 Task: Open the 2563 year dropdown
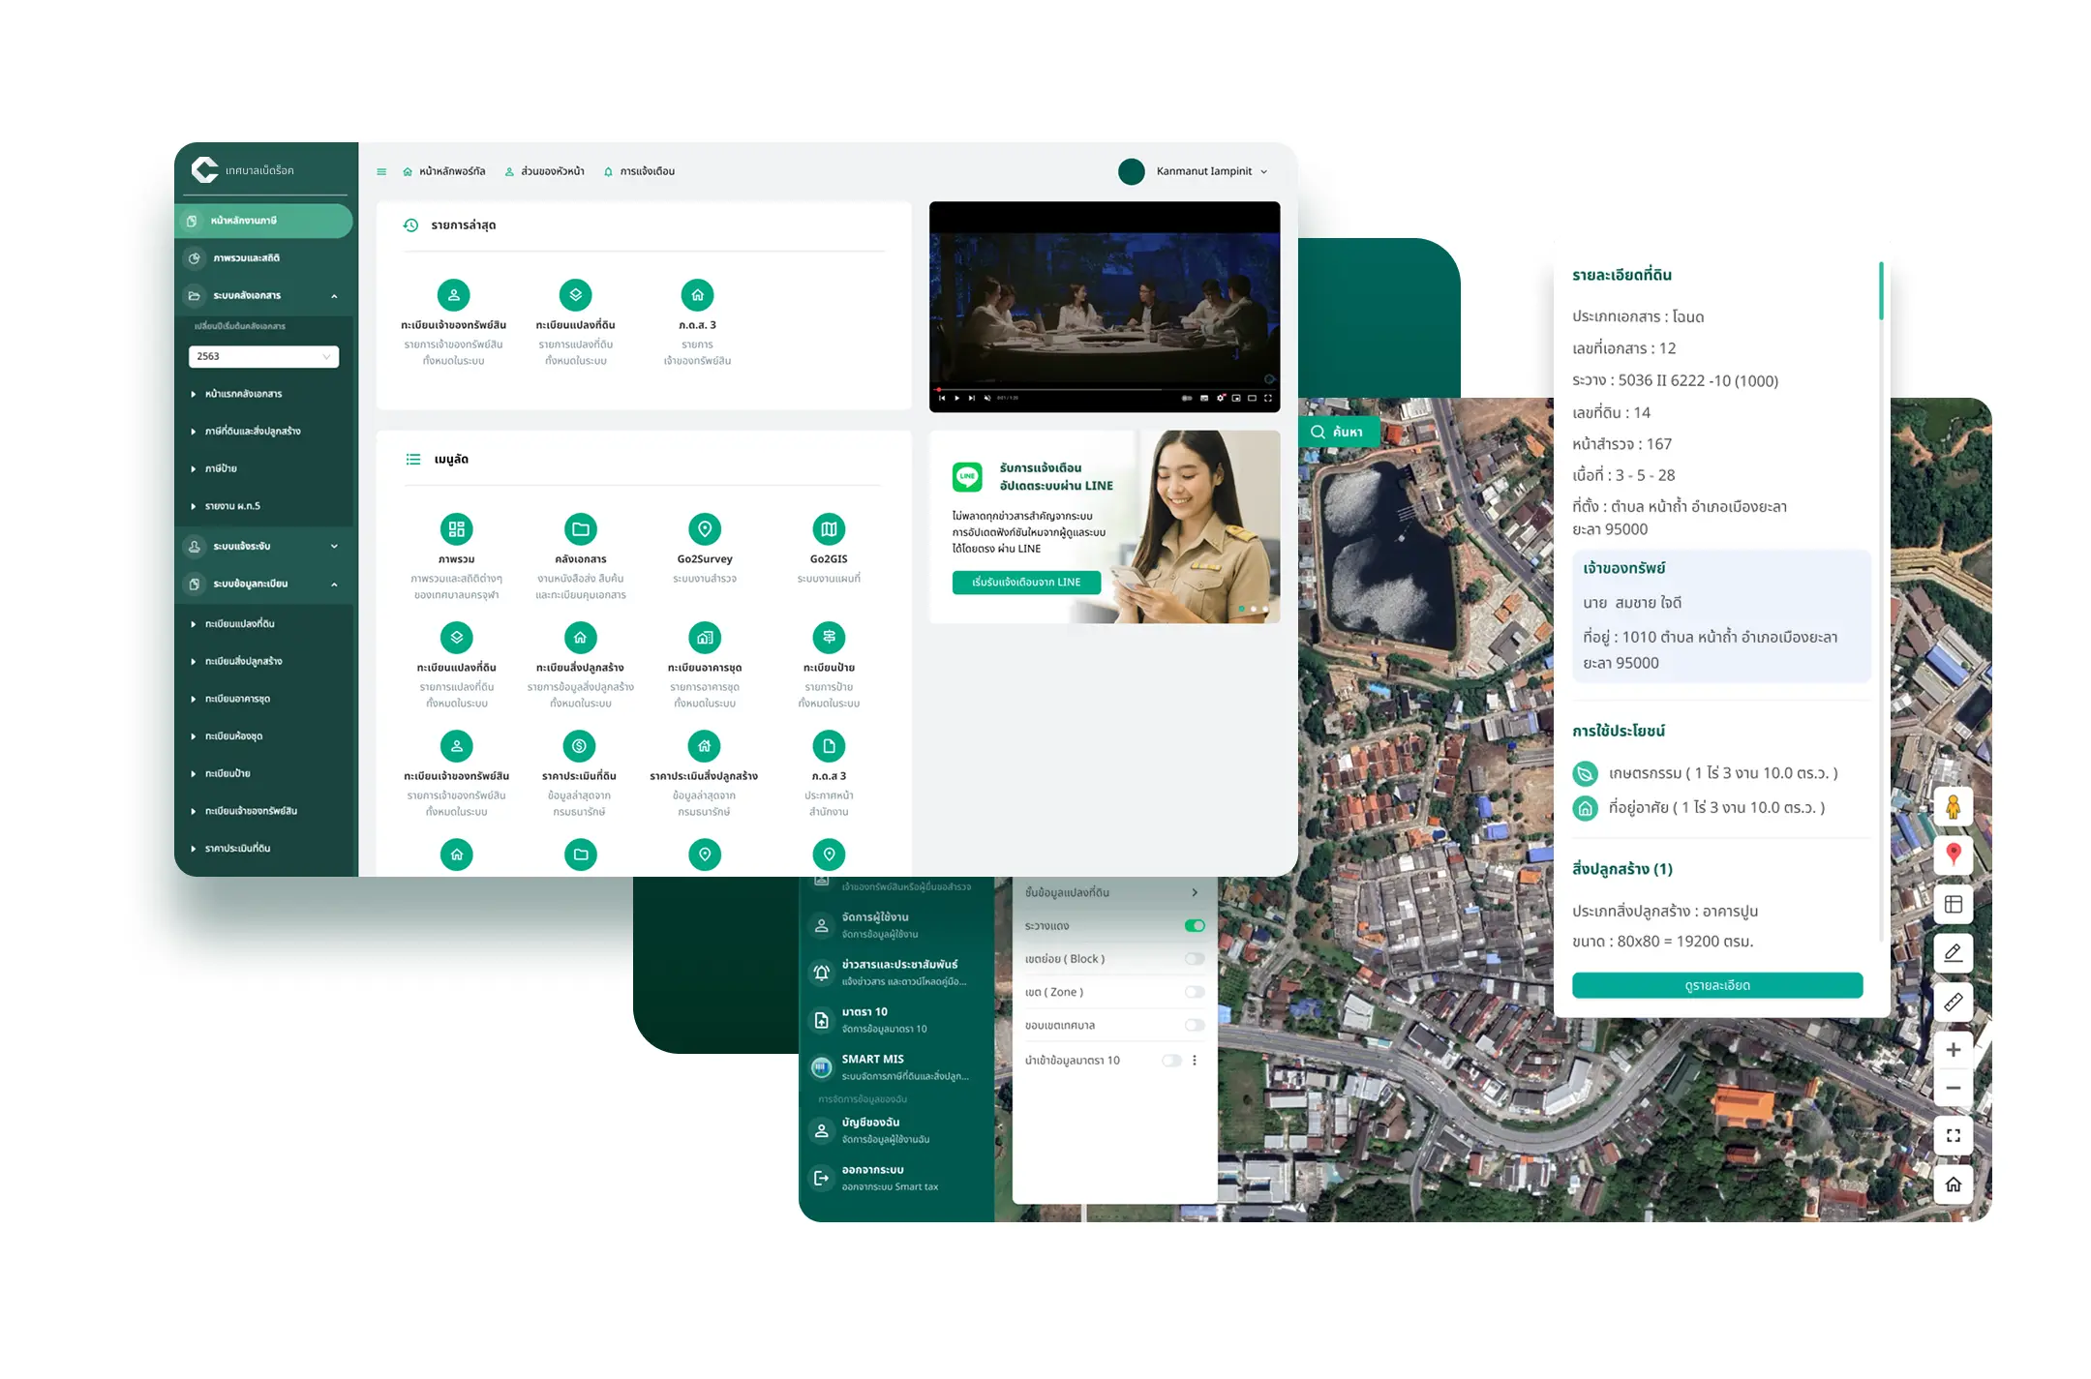click(263, 356)
